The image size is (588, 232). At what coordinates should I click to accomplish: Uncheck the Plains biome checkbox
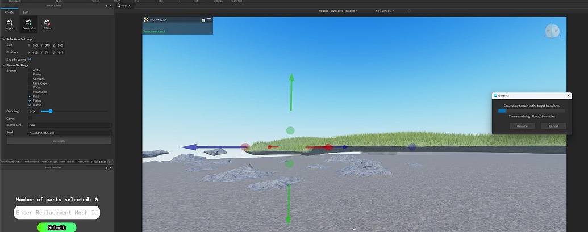(x=30, y=100)
